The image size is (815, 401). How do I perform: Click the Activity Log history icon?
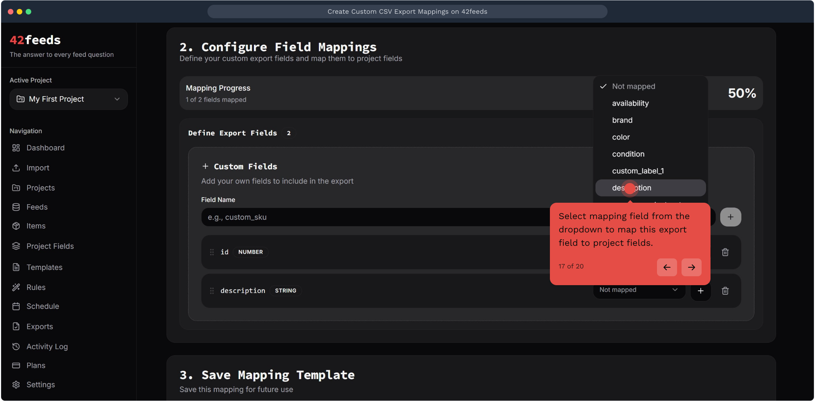click(x=16, y=346)
